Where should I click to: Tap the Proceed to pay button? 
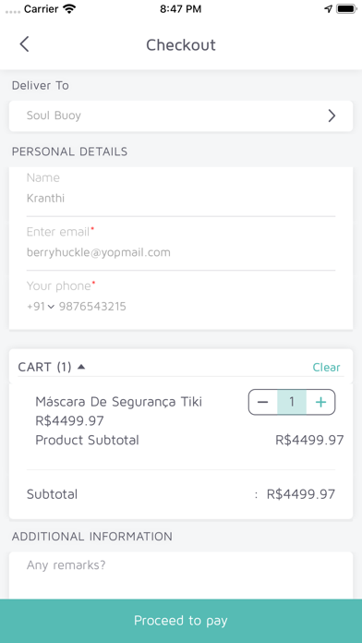tap(181, 621)
